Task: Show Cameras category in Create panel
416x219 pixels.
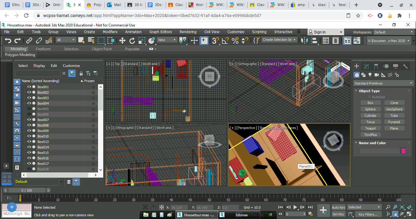Action: pyautogui.click(x=377, y=75)
